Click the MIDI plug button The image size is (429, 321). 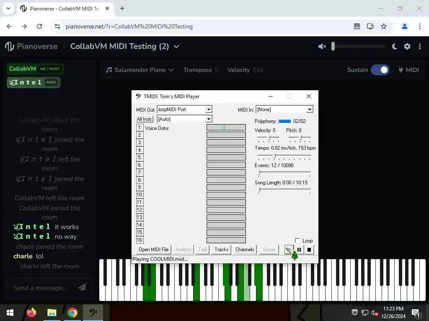point(409,70)
